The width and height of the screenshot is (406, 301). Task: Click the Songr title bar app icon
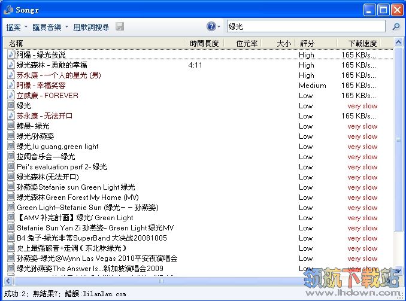click(x=8, y=10)
